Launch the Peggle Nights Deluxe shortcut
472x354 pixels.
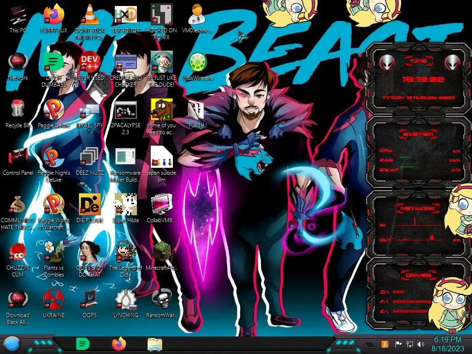pyautogui.click(x=53, y=165)
